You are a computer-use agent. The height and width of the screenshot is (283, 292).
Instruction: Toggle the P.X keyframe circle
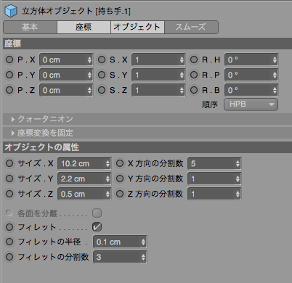click(9, 60)
